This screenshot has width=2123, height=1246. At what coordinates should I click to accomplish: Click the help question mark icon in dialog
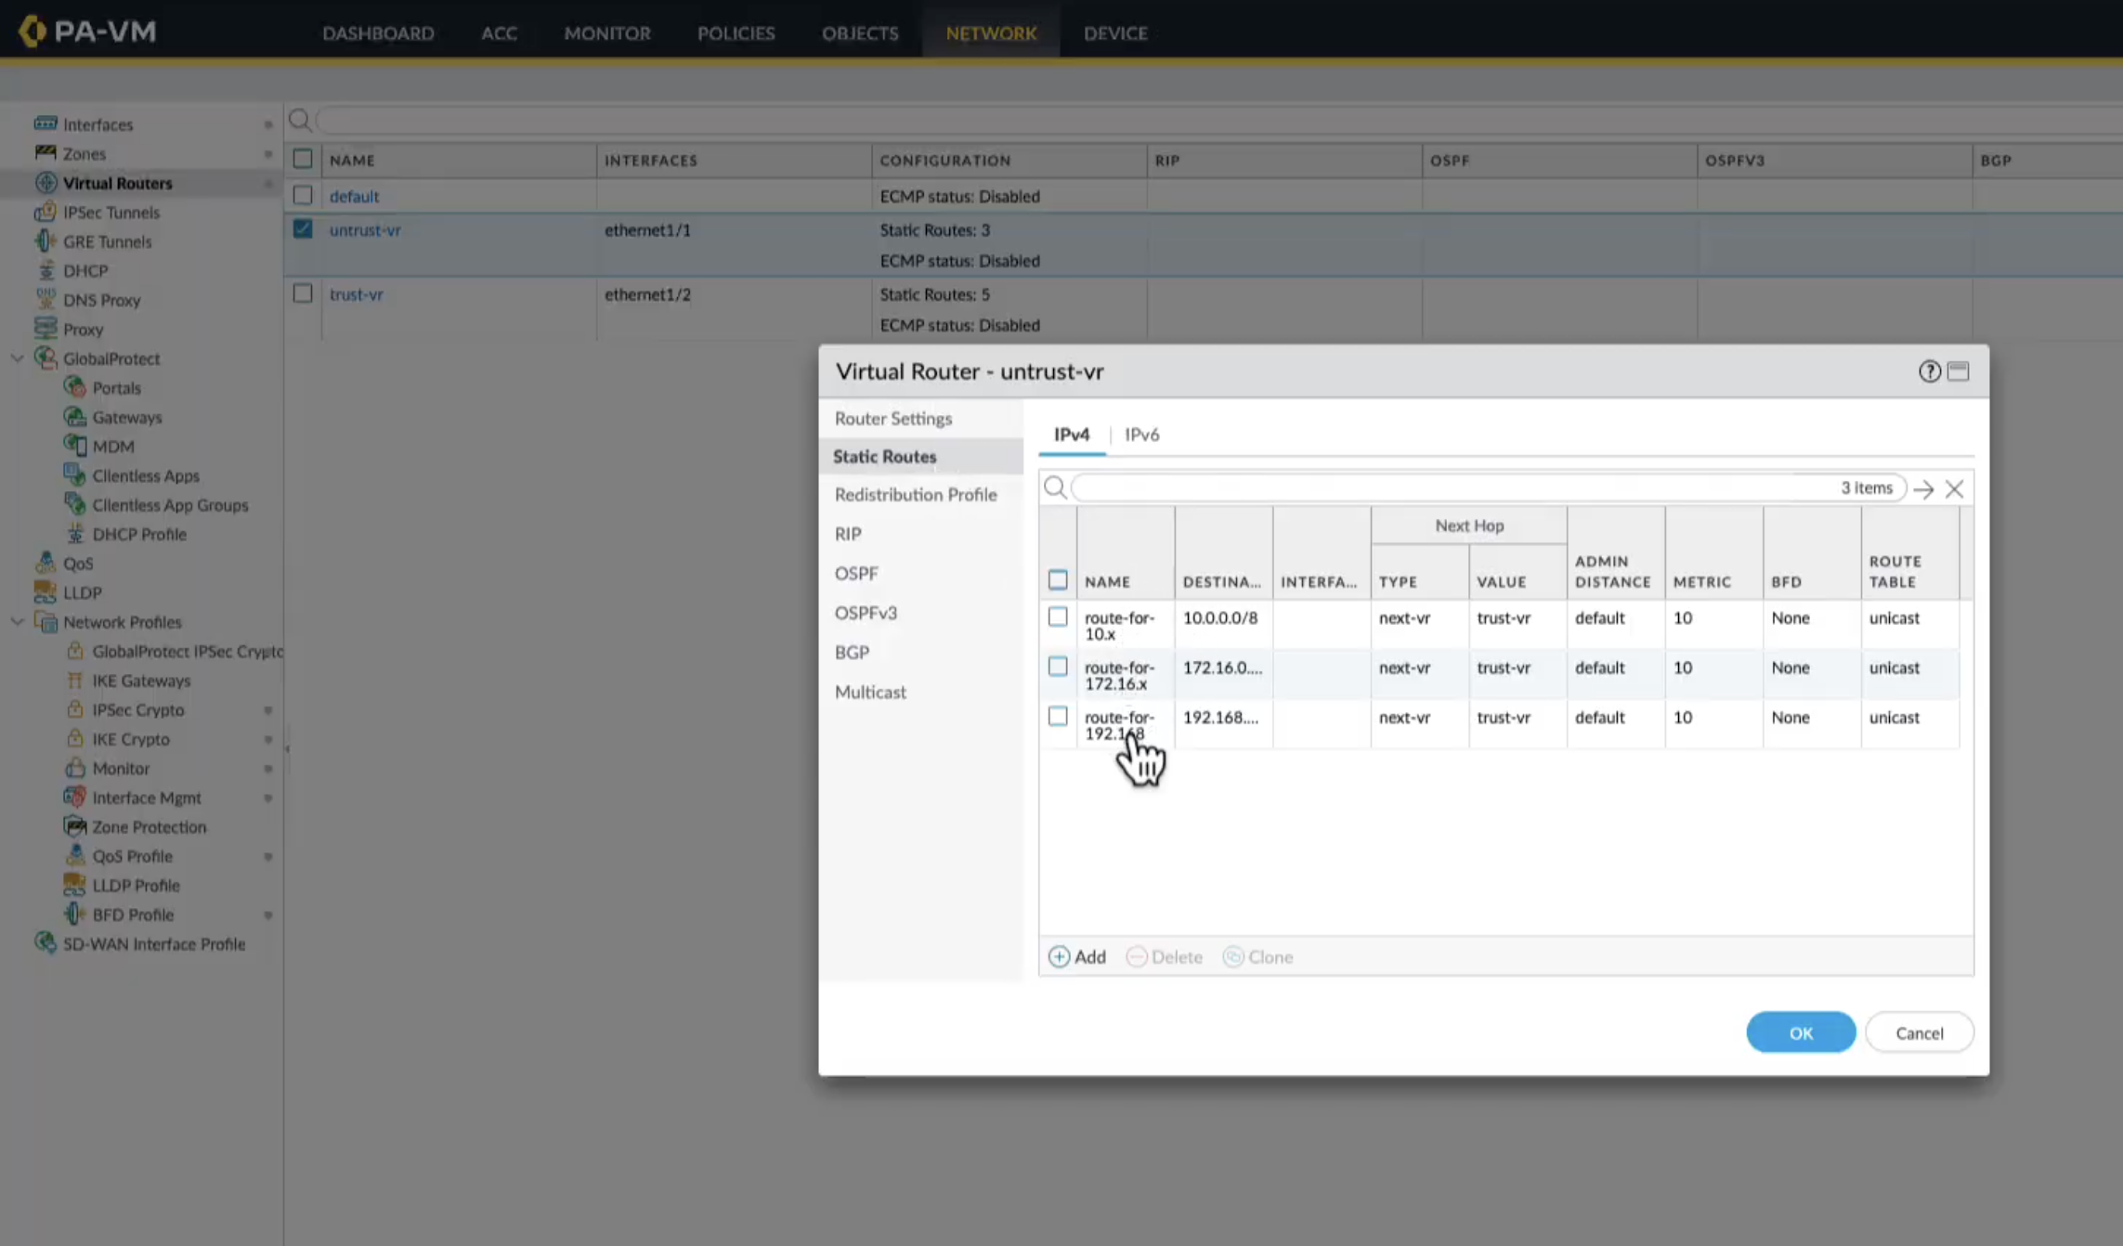[1929, 371]
